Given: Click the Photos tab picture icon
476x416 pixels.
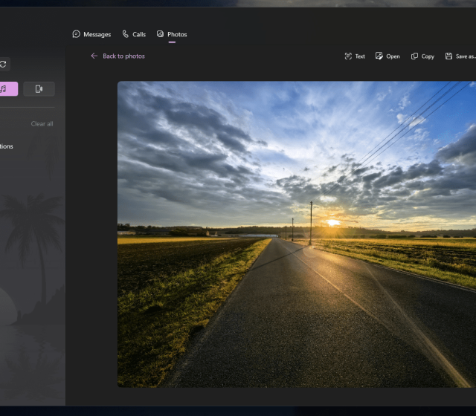Looking at the screenshot, I should 160,34.
